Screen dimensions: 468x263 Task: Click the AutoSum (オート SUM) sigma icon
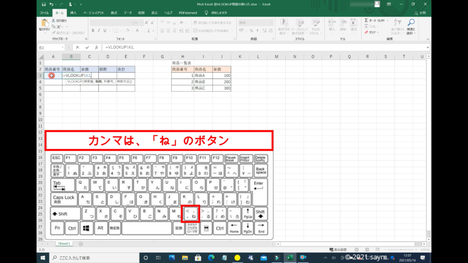pyautogui.click(x=367, y=21)
